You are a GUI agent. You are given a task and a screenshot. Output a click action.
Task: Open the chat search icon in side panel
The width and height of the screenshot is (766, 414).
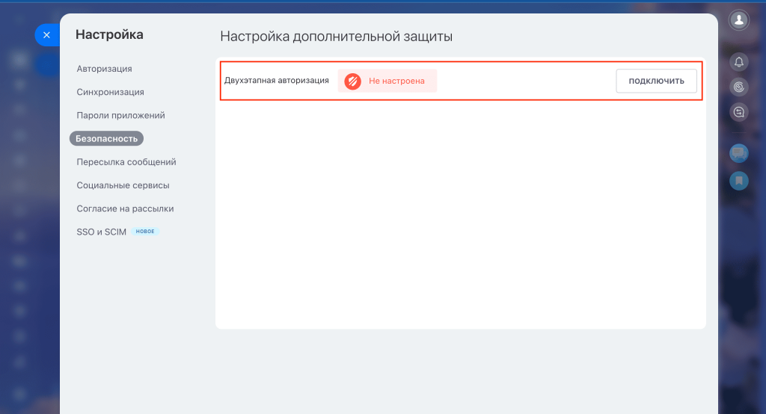pyautogui.click(x=738, y=112)
